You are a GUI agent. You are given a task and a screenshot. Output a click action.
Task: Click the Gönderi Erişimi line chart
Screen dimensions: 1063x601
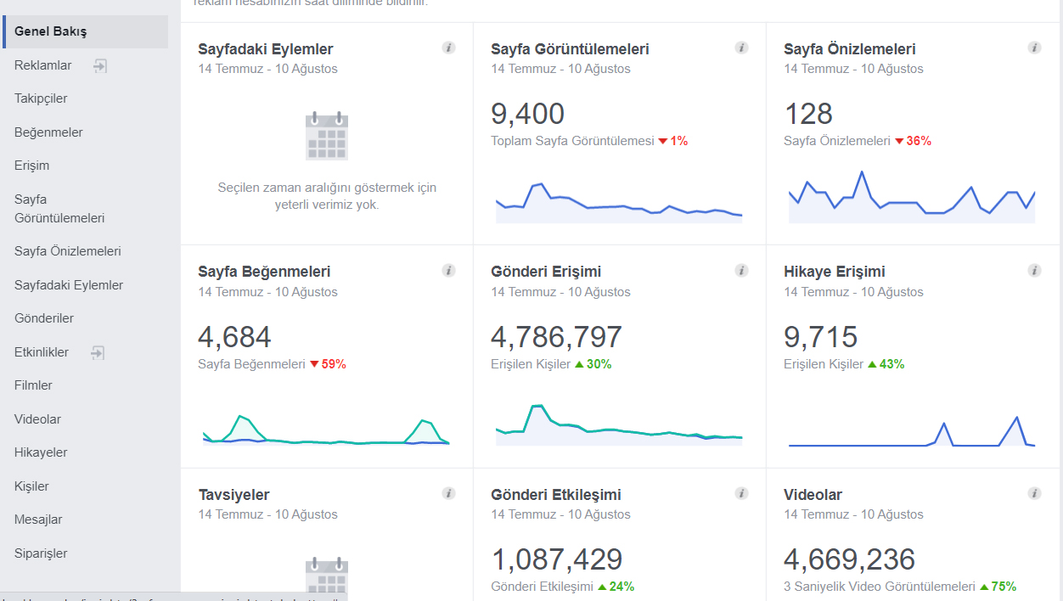point(619,424)
